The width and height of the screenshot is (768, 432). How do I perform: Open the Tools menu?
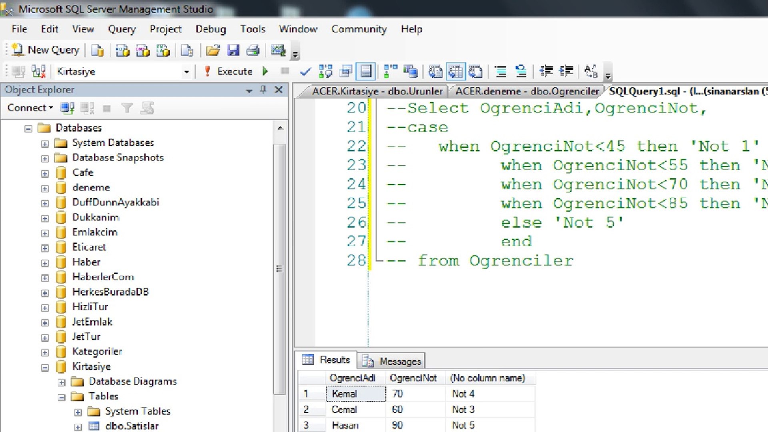(x=252, y=29)
